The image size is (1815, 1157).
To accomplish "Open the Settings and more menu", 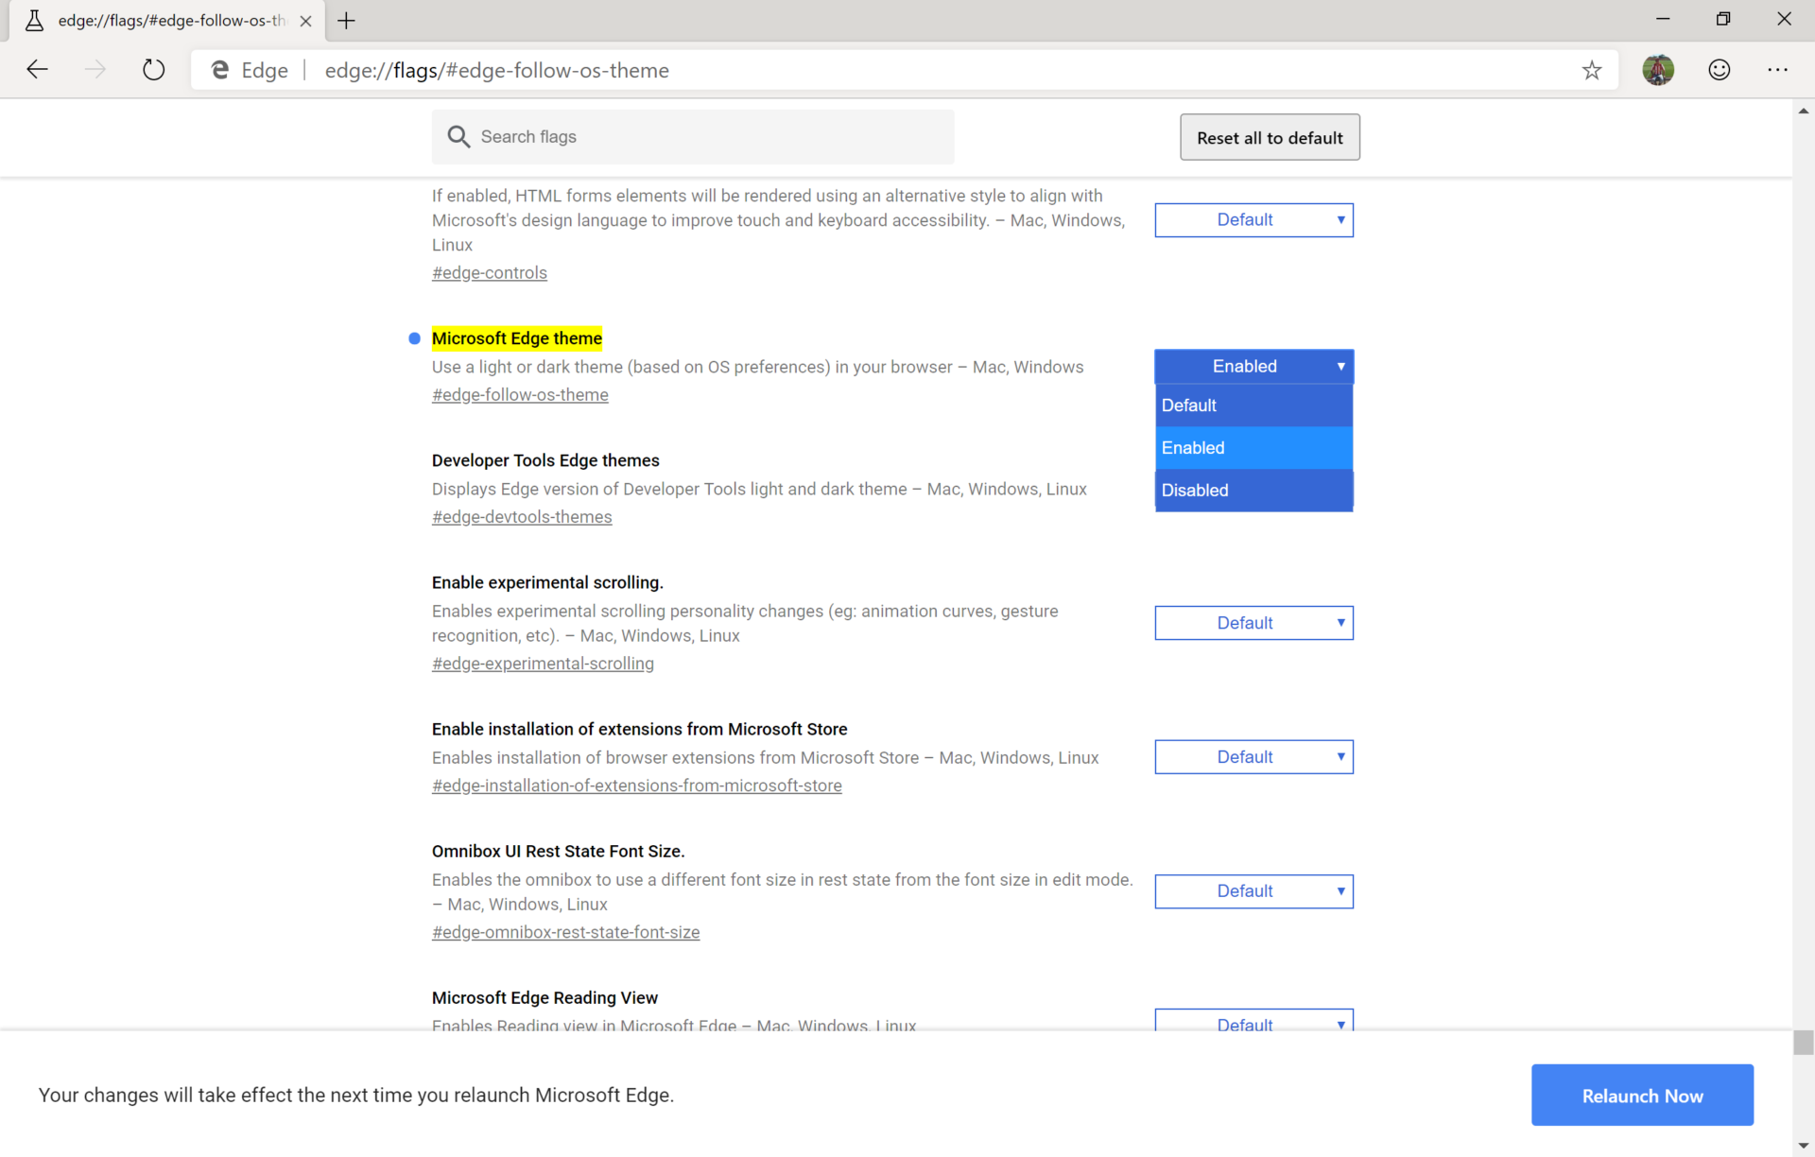I will (x=1778, y=70).
